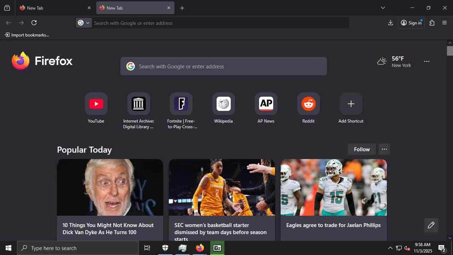Click the pencil customize page icon
This screenshot has width=453, height=255.
tap(431, 225)
